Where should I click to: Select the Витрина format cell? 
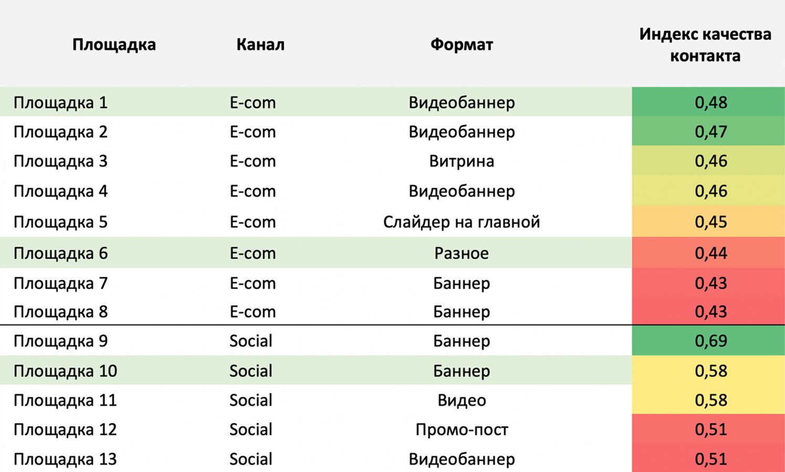462,161
